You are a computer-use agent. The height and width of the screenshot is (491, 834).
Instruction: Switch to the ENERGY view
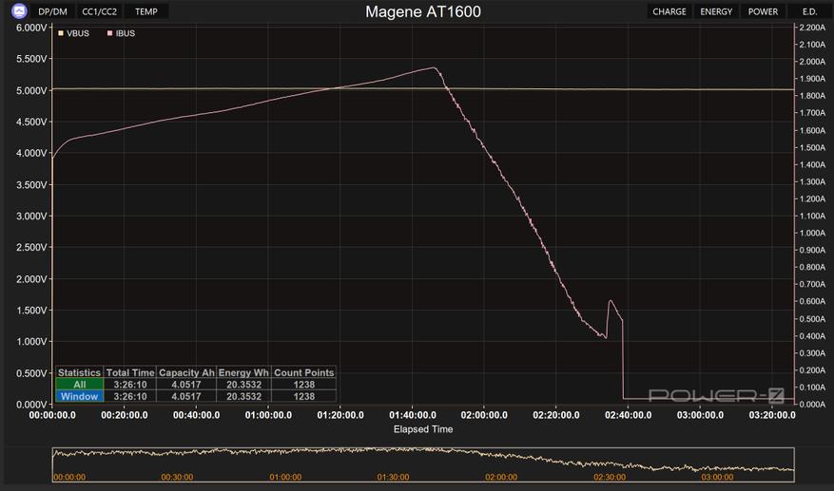(716, 11)
